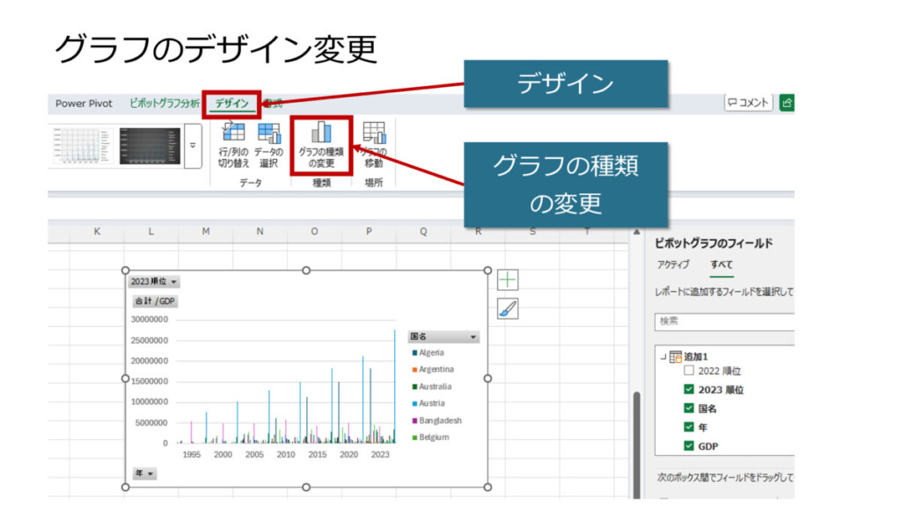Click Change Chart Type (グラフの種類の変更)
The height and width of the screenshot is (506, 901).
pyautogui.click(x=321, y=145)
